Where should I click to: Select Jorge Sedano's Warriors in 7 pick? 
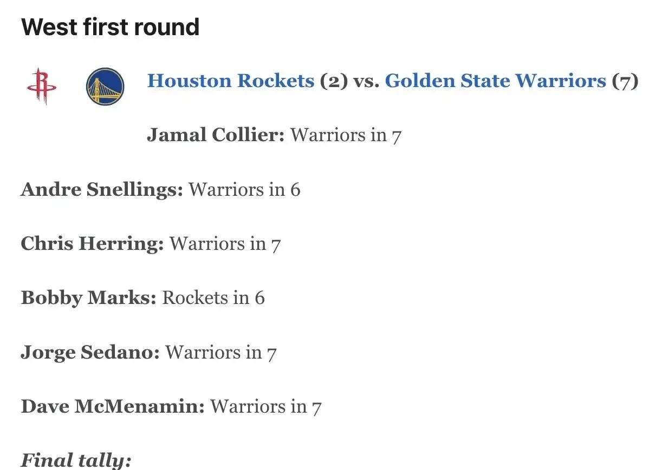tap(221, 353)
